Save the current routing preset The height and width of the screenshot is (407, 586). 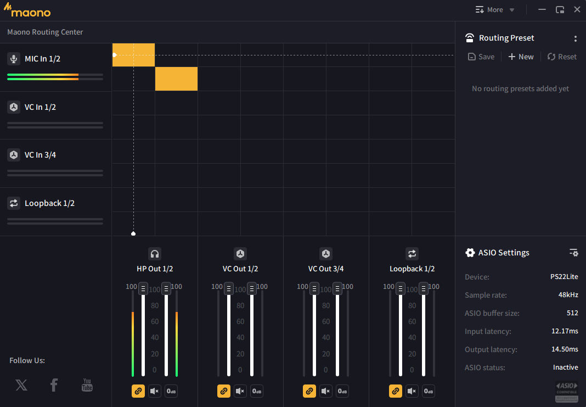481,57
